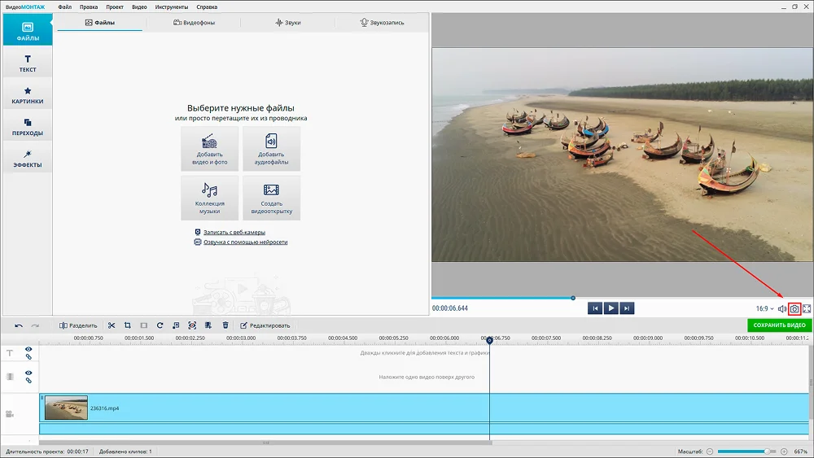Click the Добавить аудиофайлы tile
814x458 pixels.
click(x=272, y=148)
